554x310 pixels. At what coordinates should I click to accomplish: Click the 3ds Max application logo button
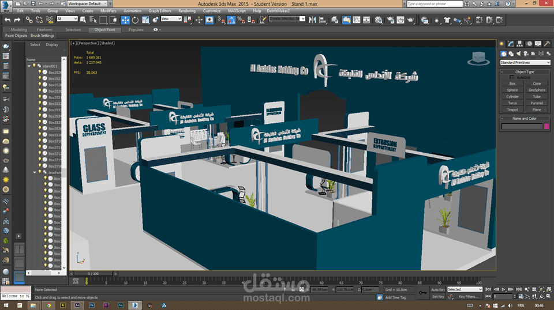click(6, 6)
